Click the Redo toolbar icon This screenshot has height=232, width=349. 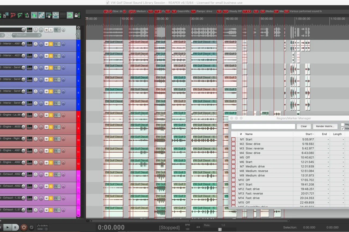[x=20, y=15]
